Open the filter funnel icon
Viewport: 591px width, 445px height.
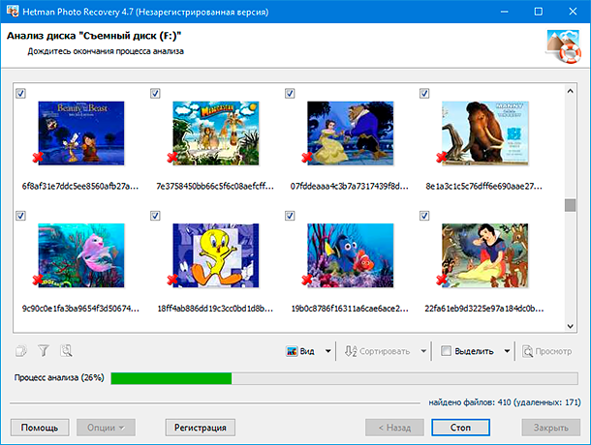click(44, 351)
